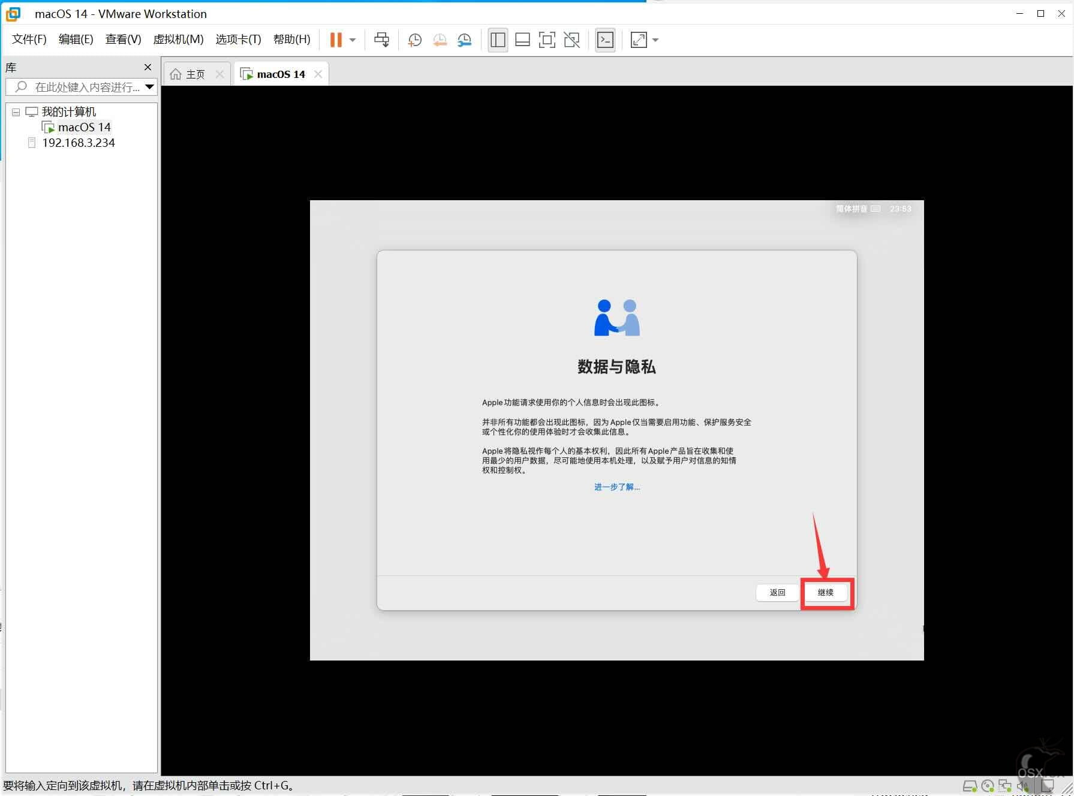Open the 选项卡(T) menu
The width and height of the screenshot is (1074, 796).
pos(238,40)
